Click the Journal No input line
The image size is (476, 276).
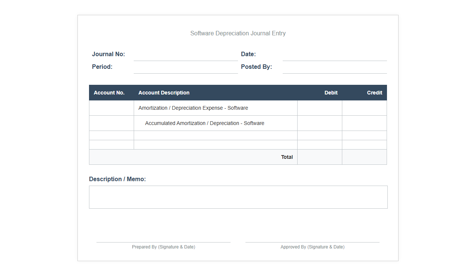point(185,55)
